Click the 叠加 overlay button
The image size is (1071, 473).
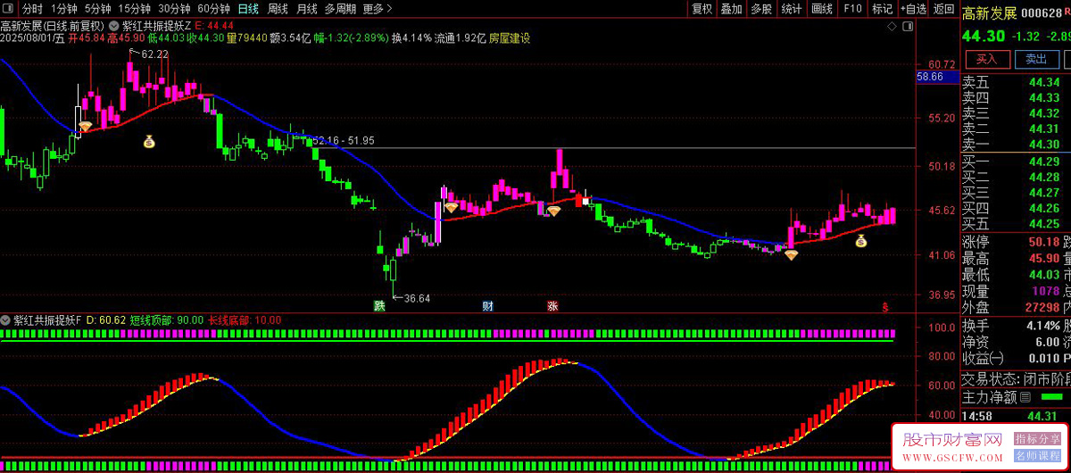coord(731,9)
